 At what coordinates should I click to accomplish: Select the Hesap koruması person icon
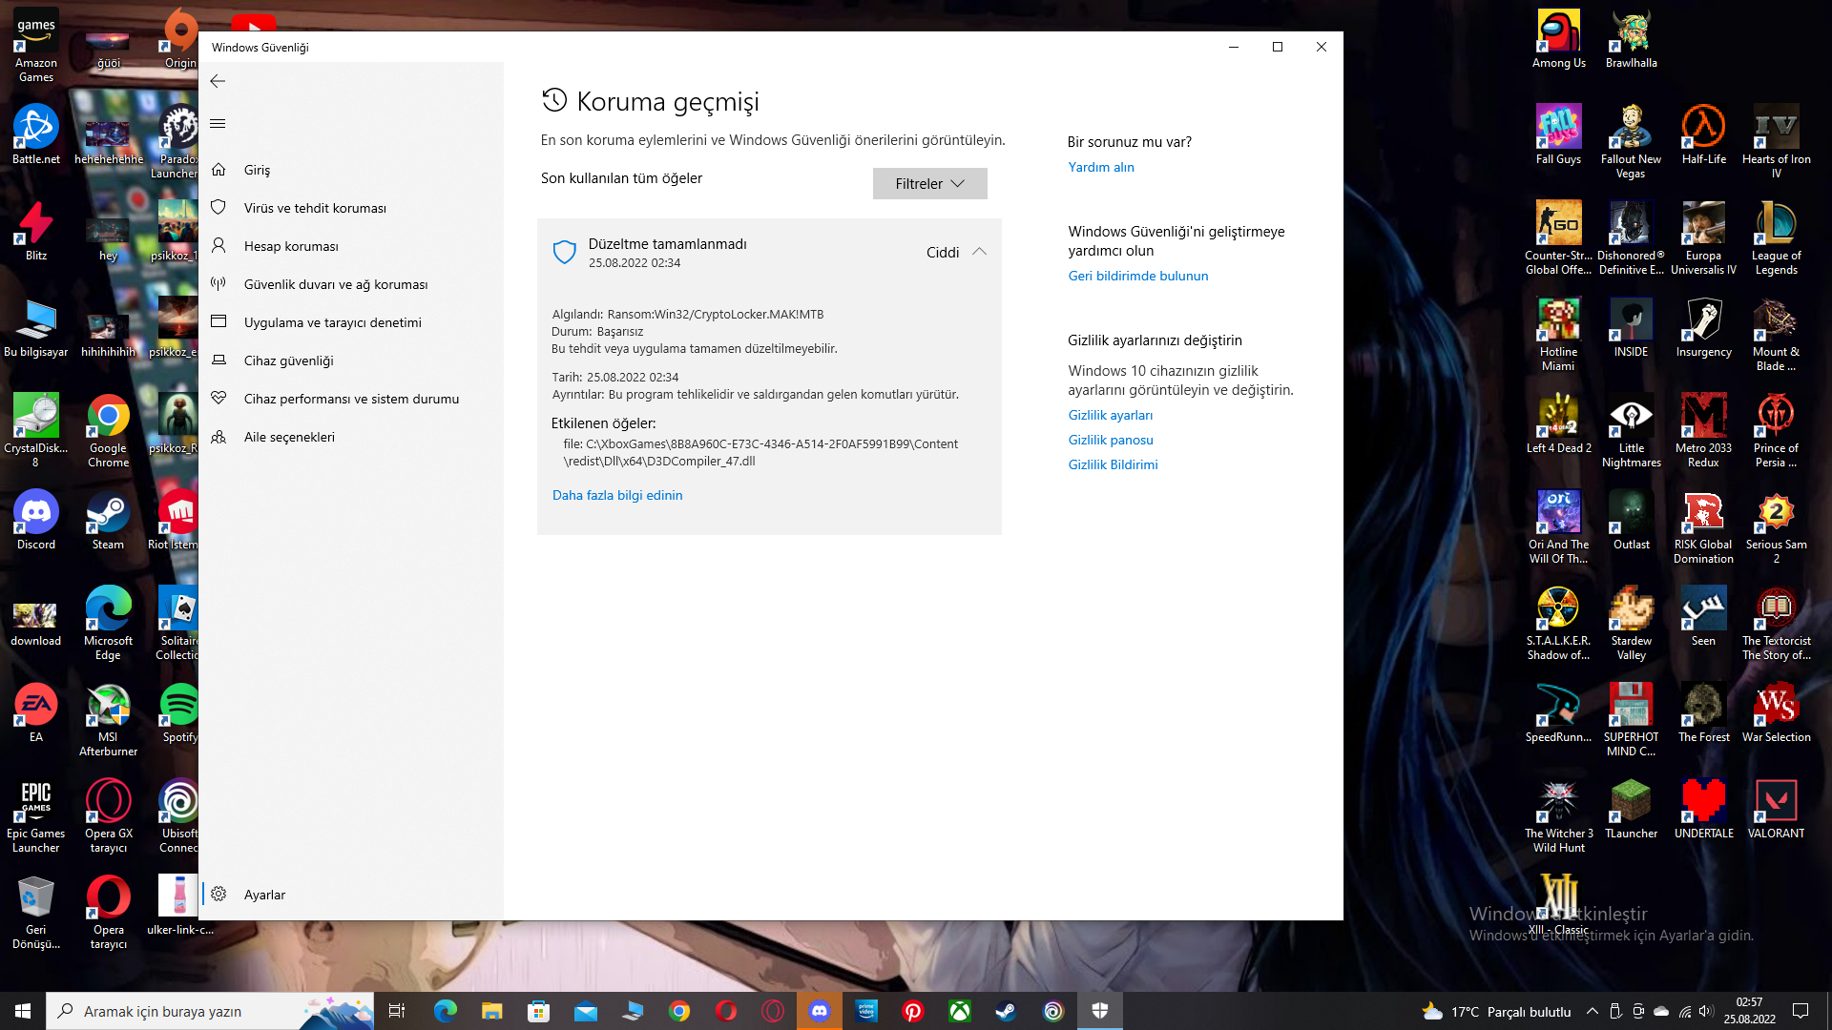[x=219, y=246]
